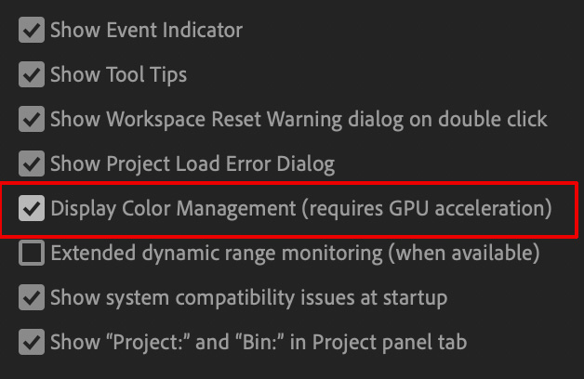Screen dimensions: 584x379
Task: Click the "Show Project Load Error Dialog" label
Action: pos(192,164)
